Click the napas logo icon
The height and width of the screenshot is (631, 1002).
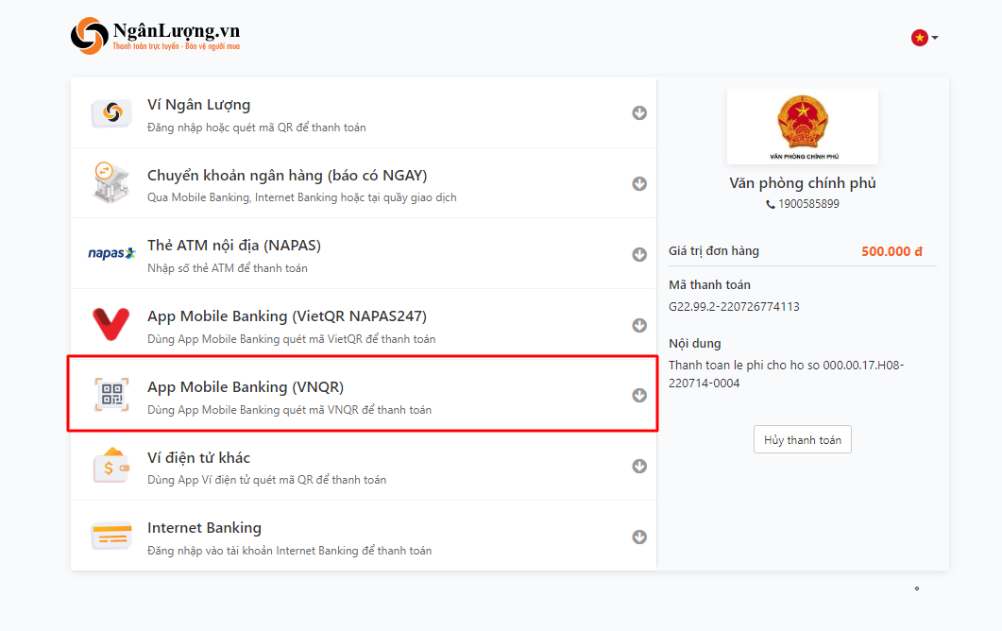111,253
